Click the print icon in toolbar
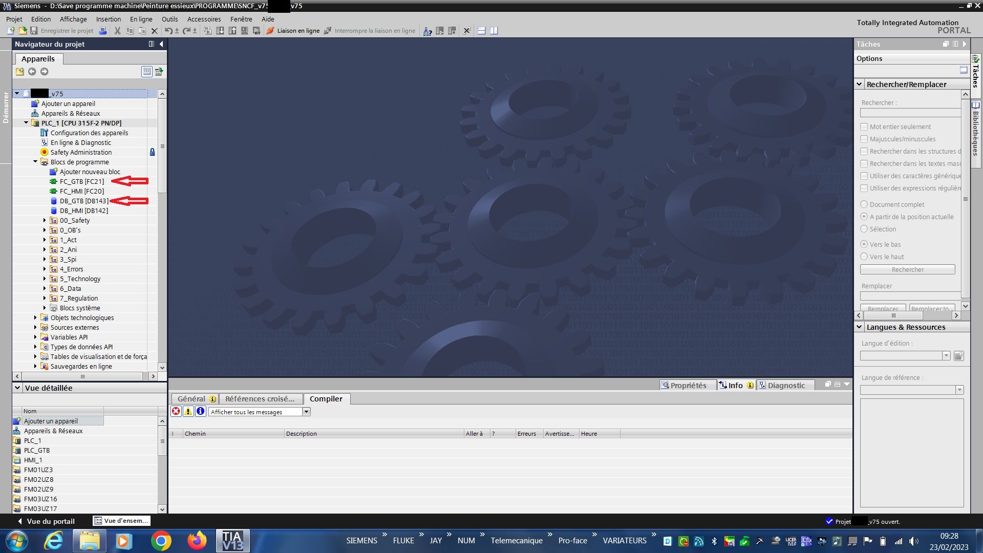Viewport: 983px width, 553px height. pyautogui.click(x=103, y=31)
